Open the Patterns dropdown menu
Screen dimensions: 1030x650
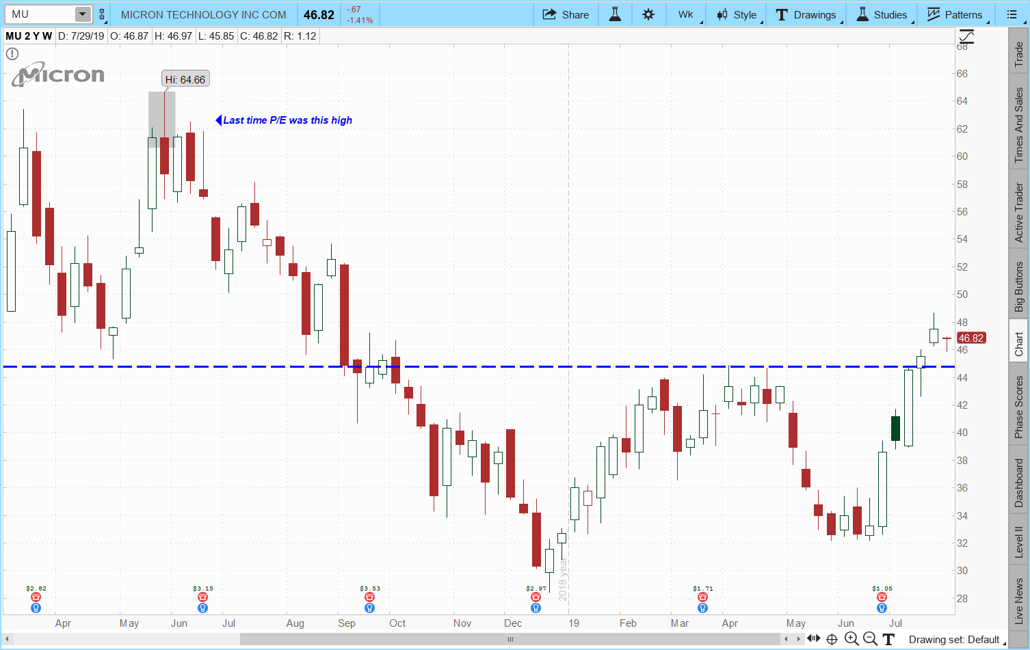(955, 14)
